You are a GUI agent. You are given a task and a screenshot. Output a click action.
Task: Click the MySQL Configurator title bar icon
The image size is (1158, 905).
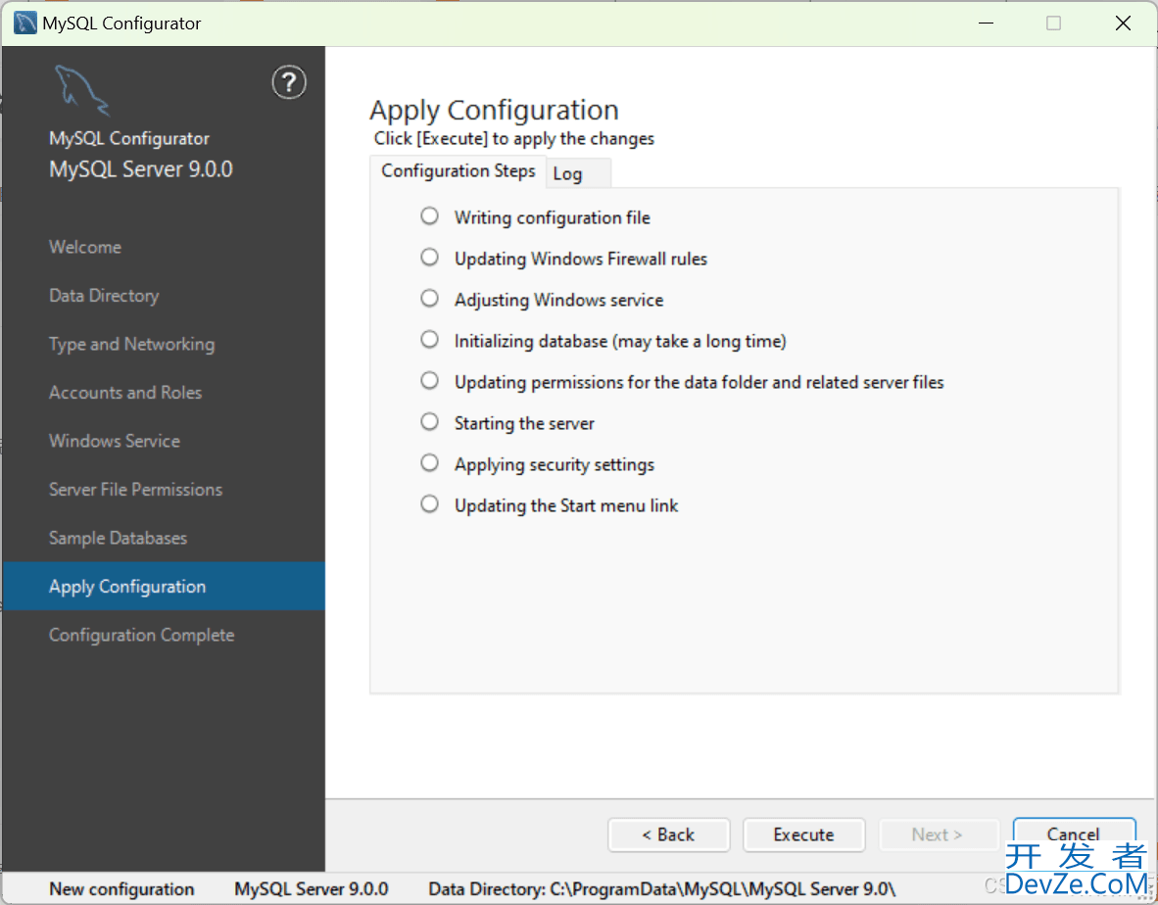25,23
